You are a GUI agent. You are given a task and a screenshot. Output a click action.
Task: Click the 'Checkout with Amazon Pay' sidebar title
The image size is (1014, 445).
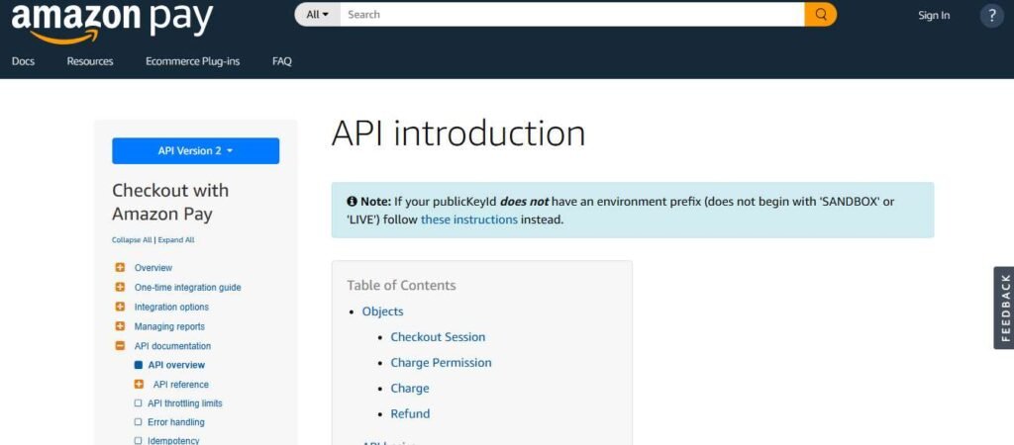(170, 202)
